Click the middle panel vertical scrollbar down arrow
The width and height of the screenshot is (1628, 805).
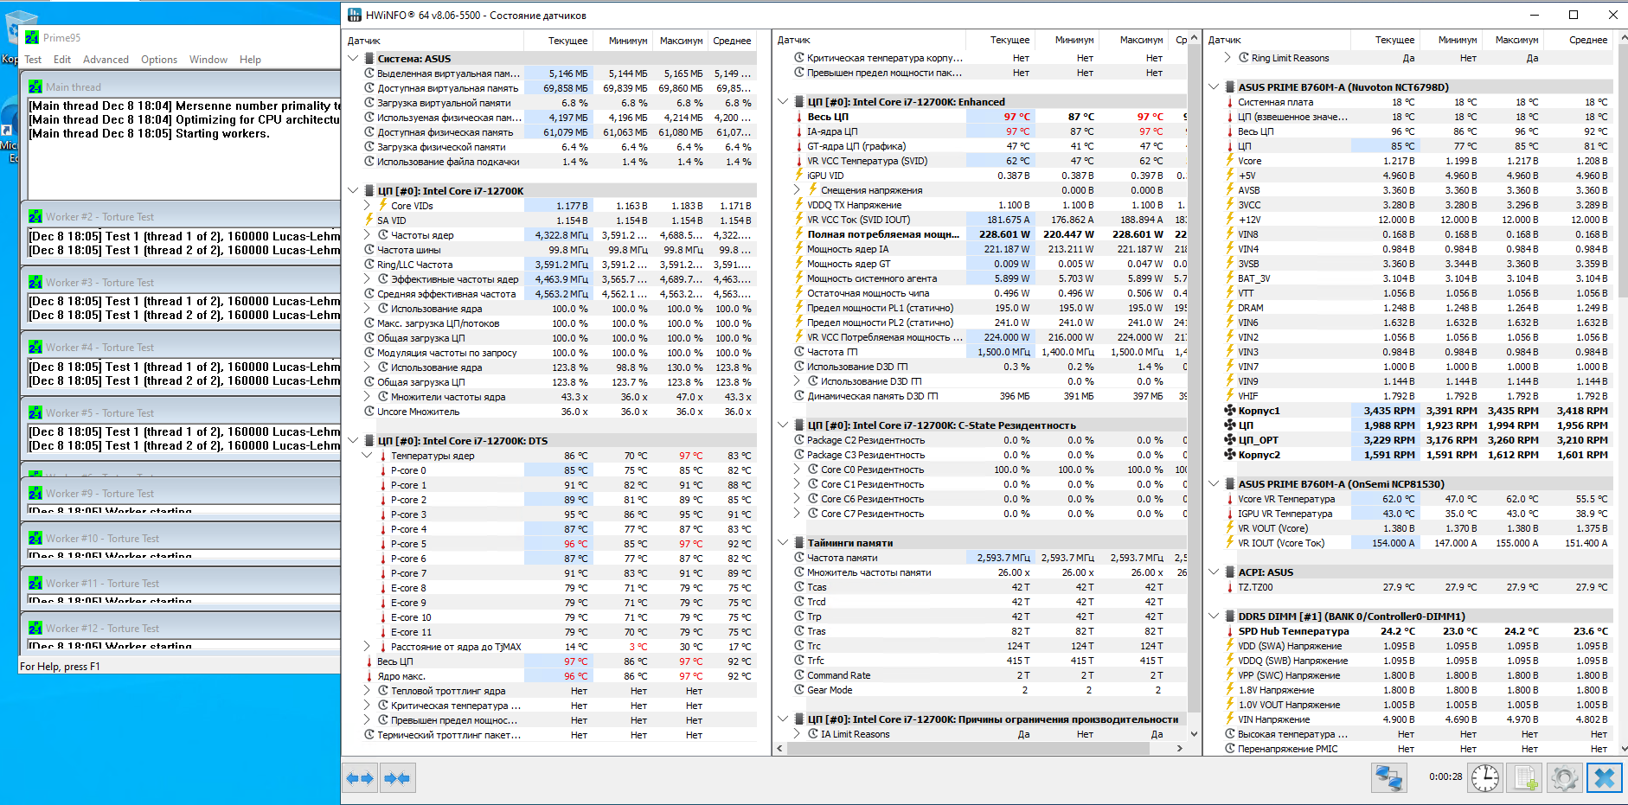pos(1195,734)
